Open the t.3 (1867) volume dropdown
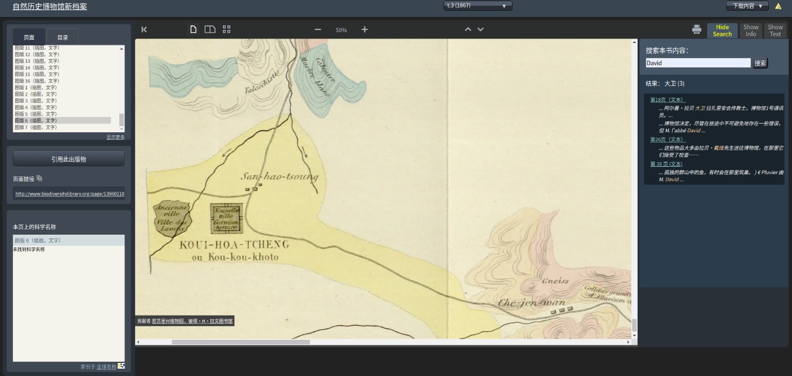The image size is (792, 376). (478, 6)
